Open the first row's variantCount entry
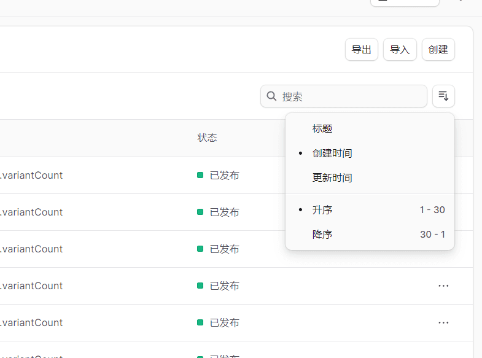The width and height of the screenshot is (482, 358). [32, 175]
